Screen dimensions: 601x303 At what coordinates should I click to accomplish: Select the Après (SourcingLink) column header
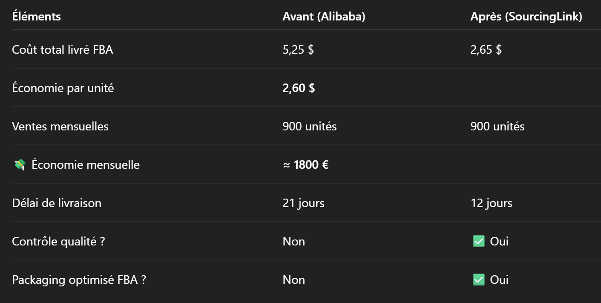(526, 17)
